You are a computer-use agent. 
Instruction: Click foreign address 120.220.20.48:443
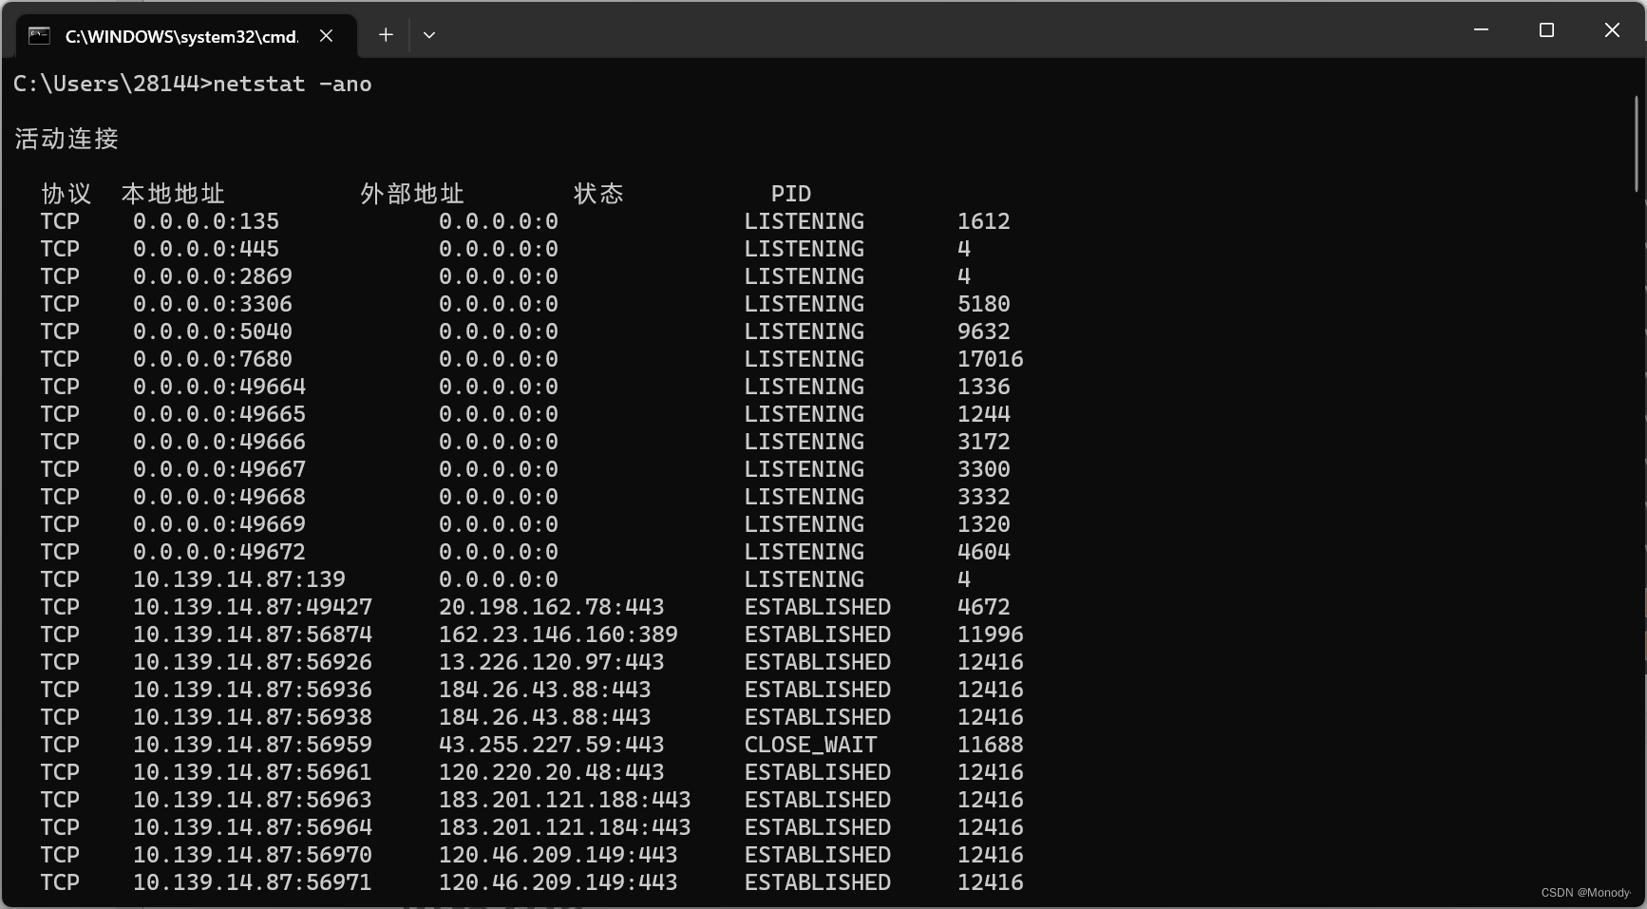pyautogui.click(x=552, y=772)
